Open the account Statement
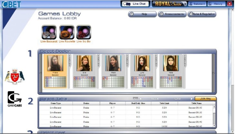The width and height of the screenshot is (235, 134). point(197,4)
